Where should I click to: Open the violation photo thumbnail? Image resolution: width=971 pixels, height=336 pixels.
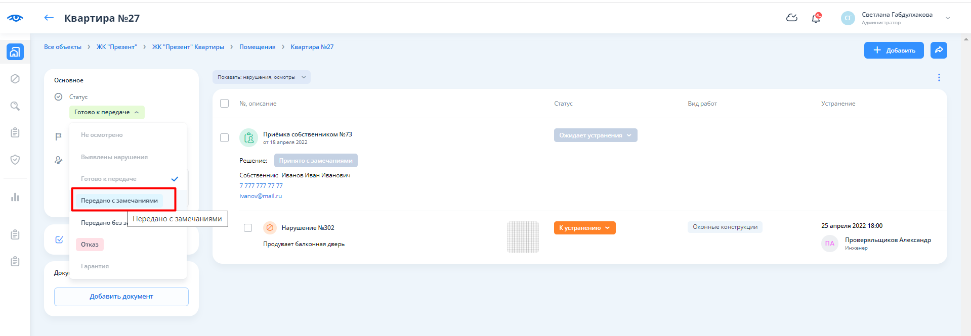coord(523,237)
